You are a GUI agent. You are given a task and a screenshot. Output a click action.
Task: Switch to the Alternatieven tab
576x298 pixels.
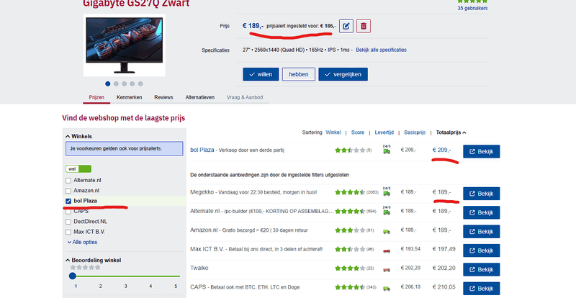pyautogui.click(x=200, y=97)
